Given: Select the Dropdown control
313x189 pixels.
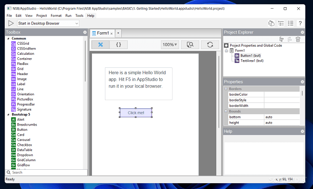Looking at the screenshot, I should [x=22, y=155].
